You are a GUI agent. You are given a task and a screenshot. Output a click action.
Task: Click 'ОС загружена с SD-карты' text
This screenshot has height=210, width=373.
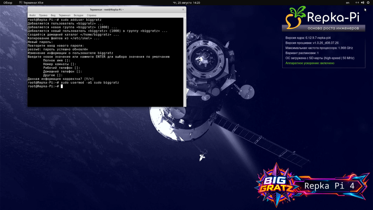point(320,58)
